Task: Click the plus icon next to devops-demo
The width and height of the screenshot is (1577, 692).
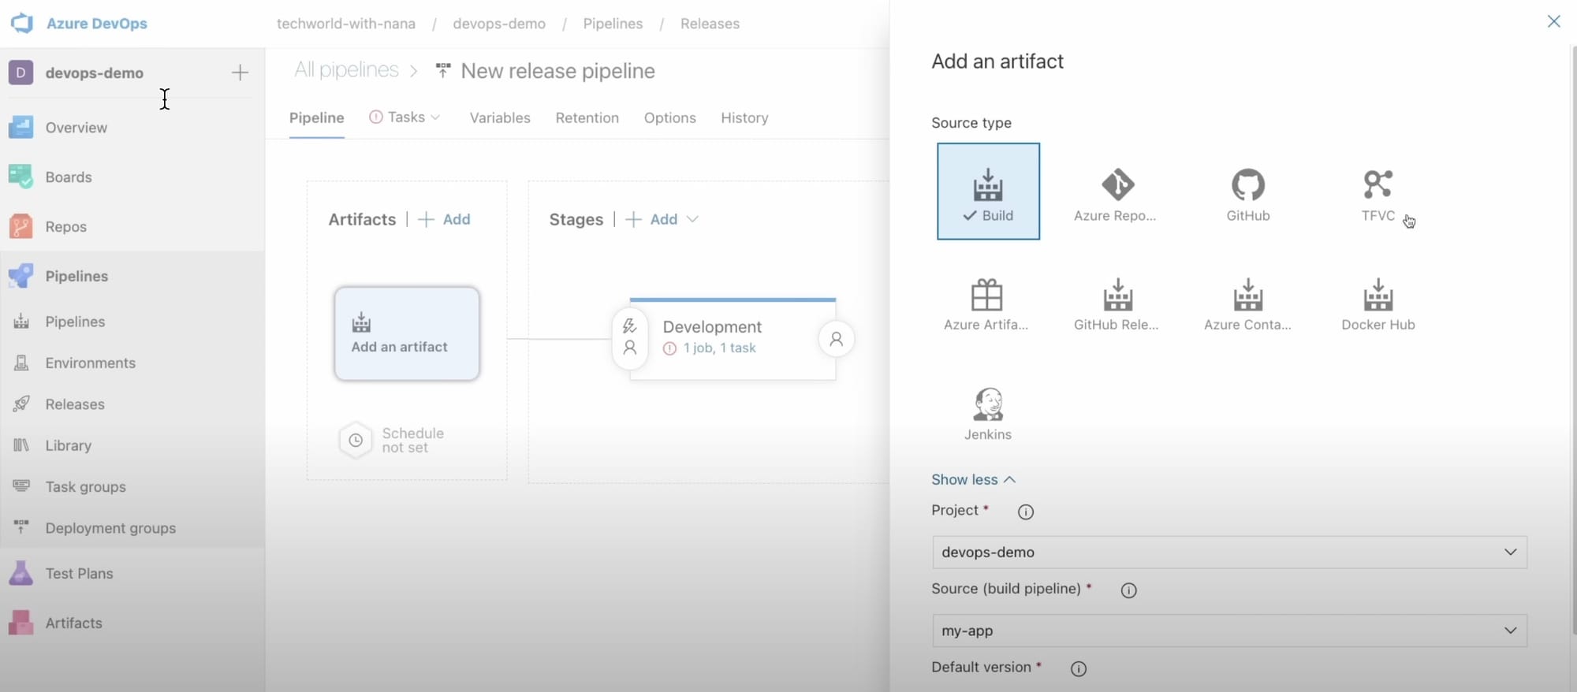Action: pyautogui.click(x=240, y=73)
